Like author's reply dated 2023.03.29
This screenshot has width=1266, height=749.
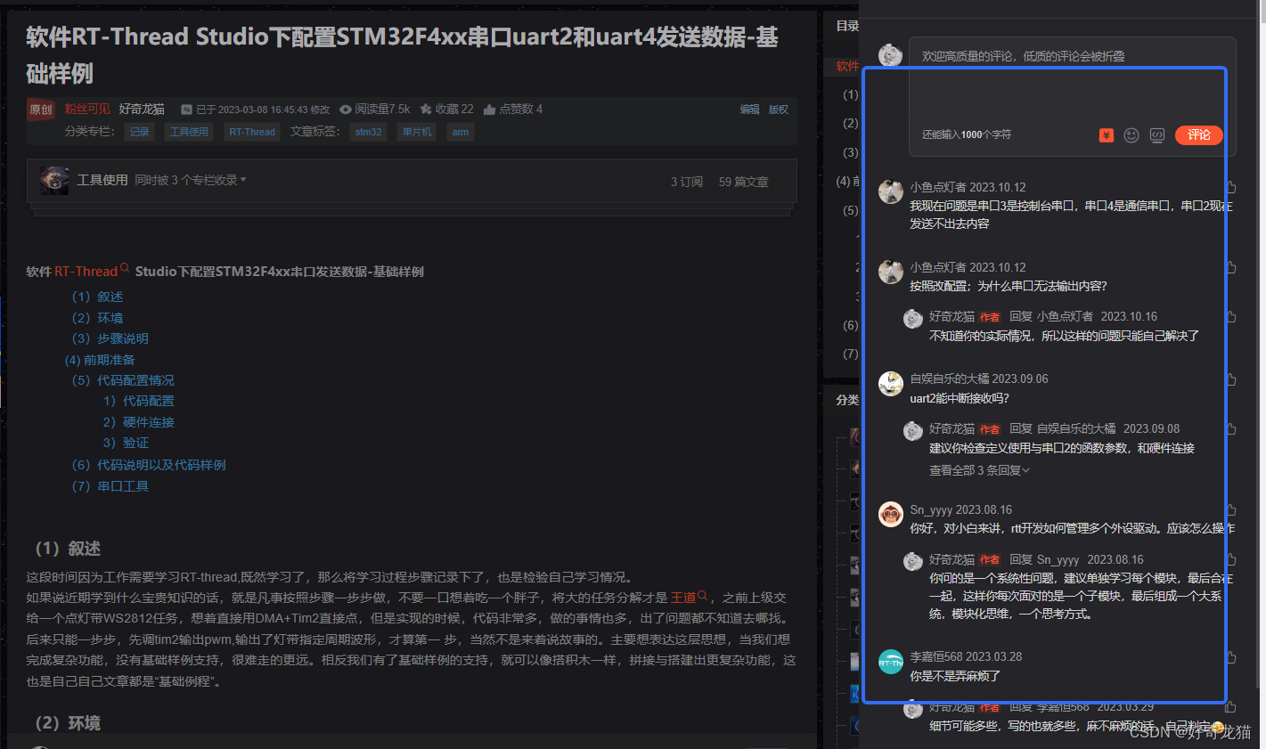click(1231, 707)
